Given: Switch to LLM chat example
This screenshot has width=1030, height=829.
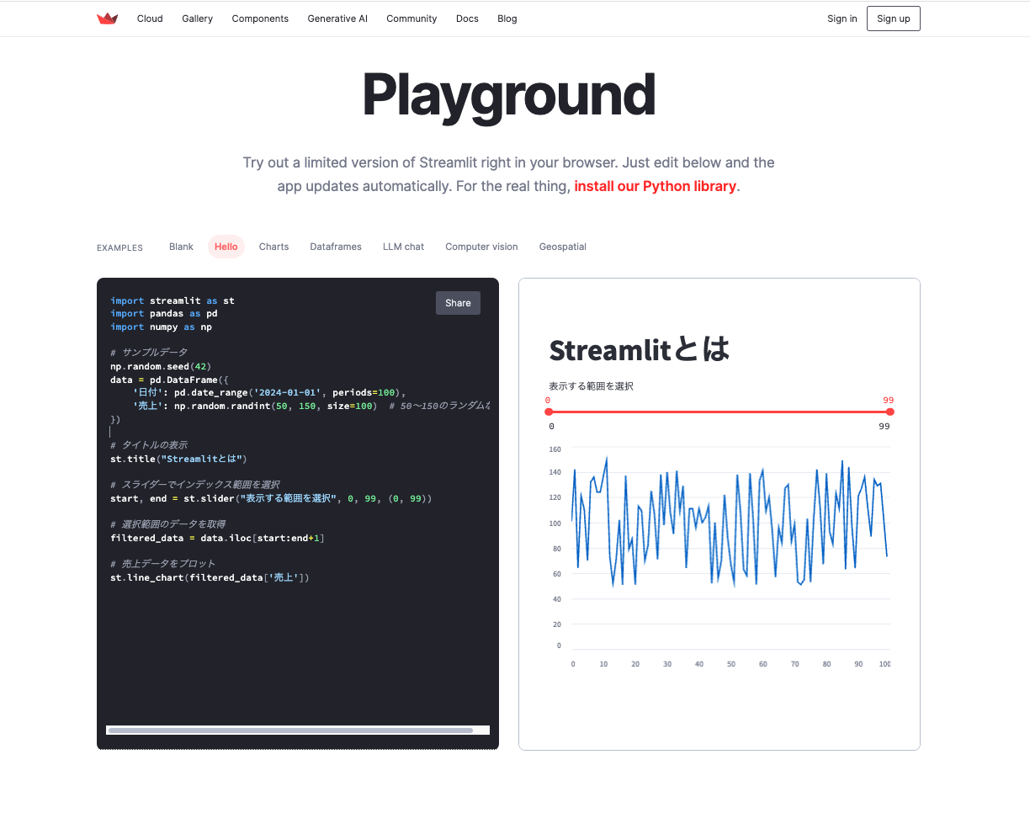Looking at the screenshot, I should [x=403, y=247].
